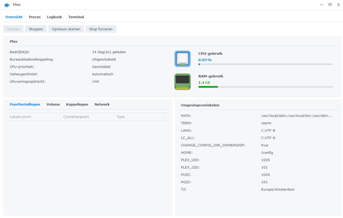Switch to the Terminal tab
The image size is (343, 218).
[76, 17]
